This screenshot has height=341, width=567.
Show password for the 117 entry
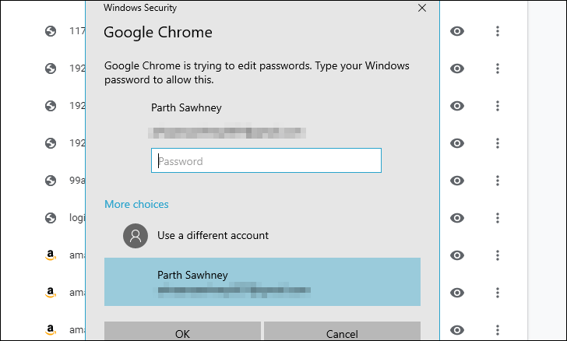pyautogui.click(x=457, y=31)
